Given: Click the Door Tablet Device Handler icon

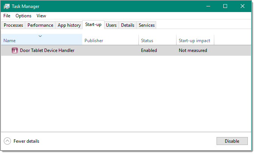Looking at the screenshot, I should [15, 50].
